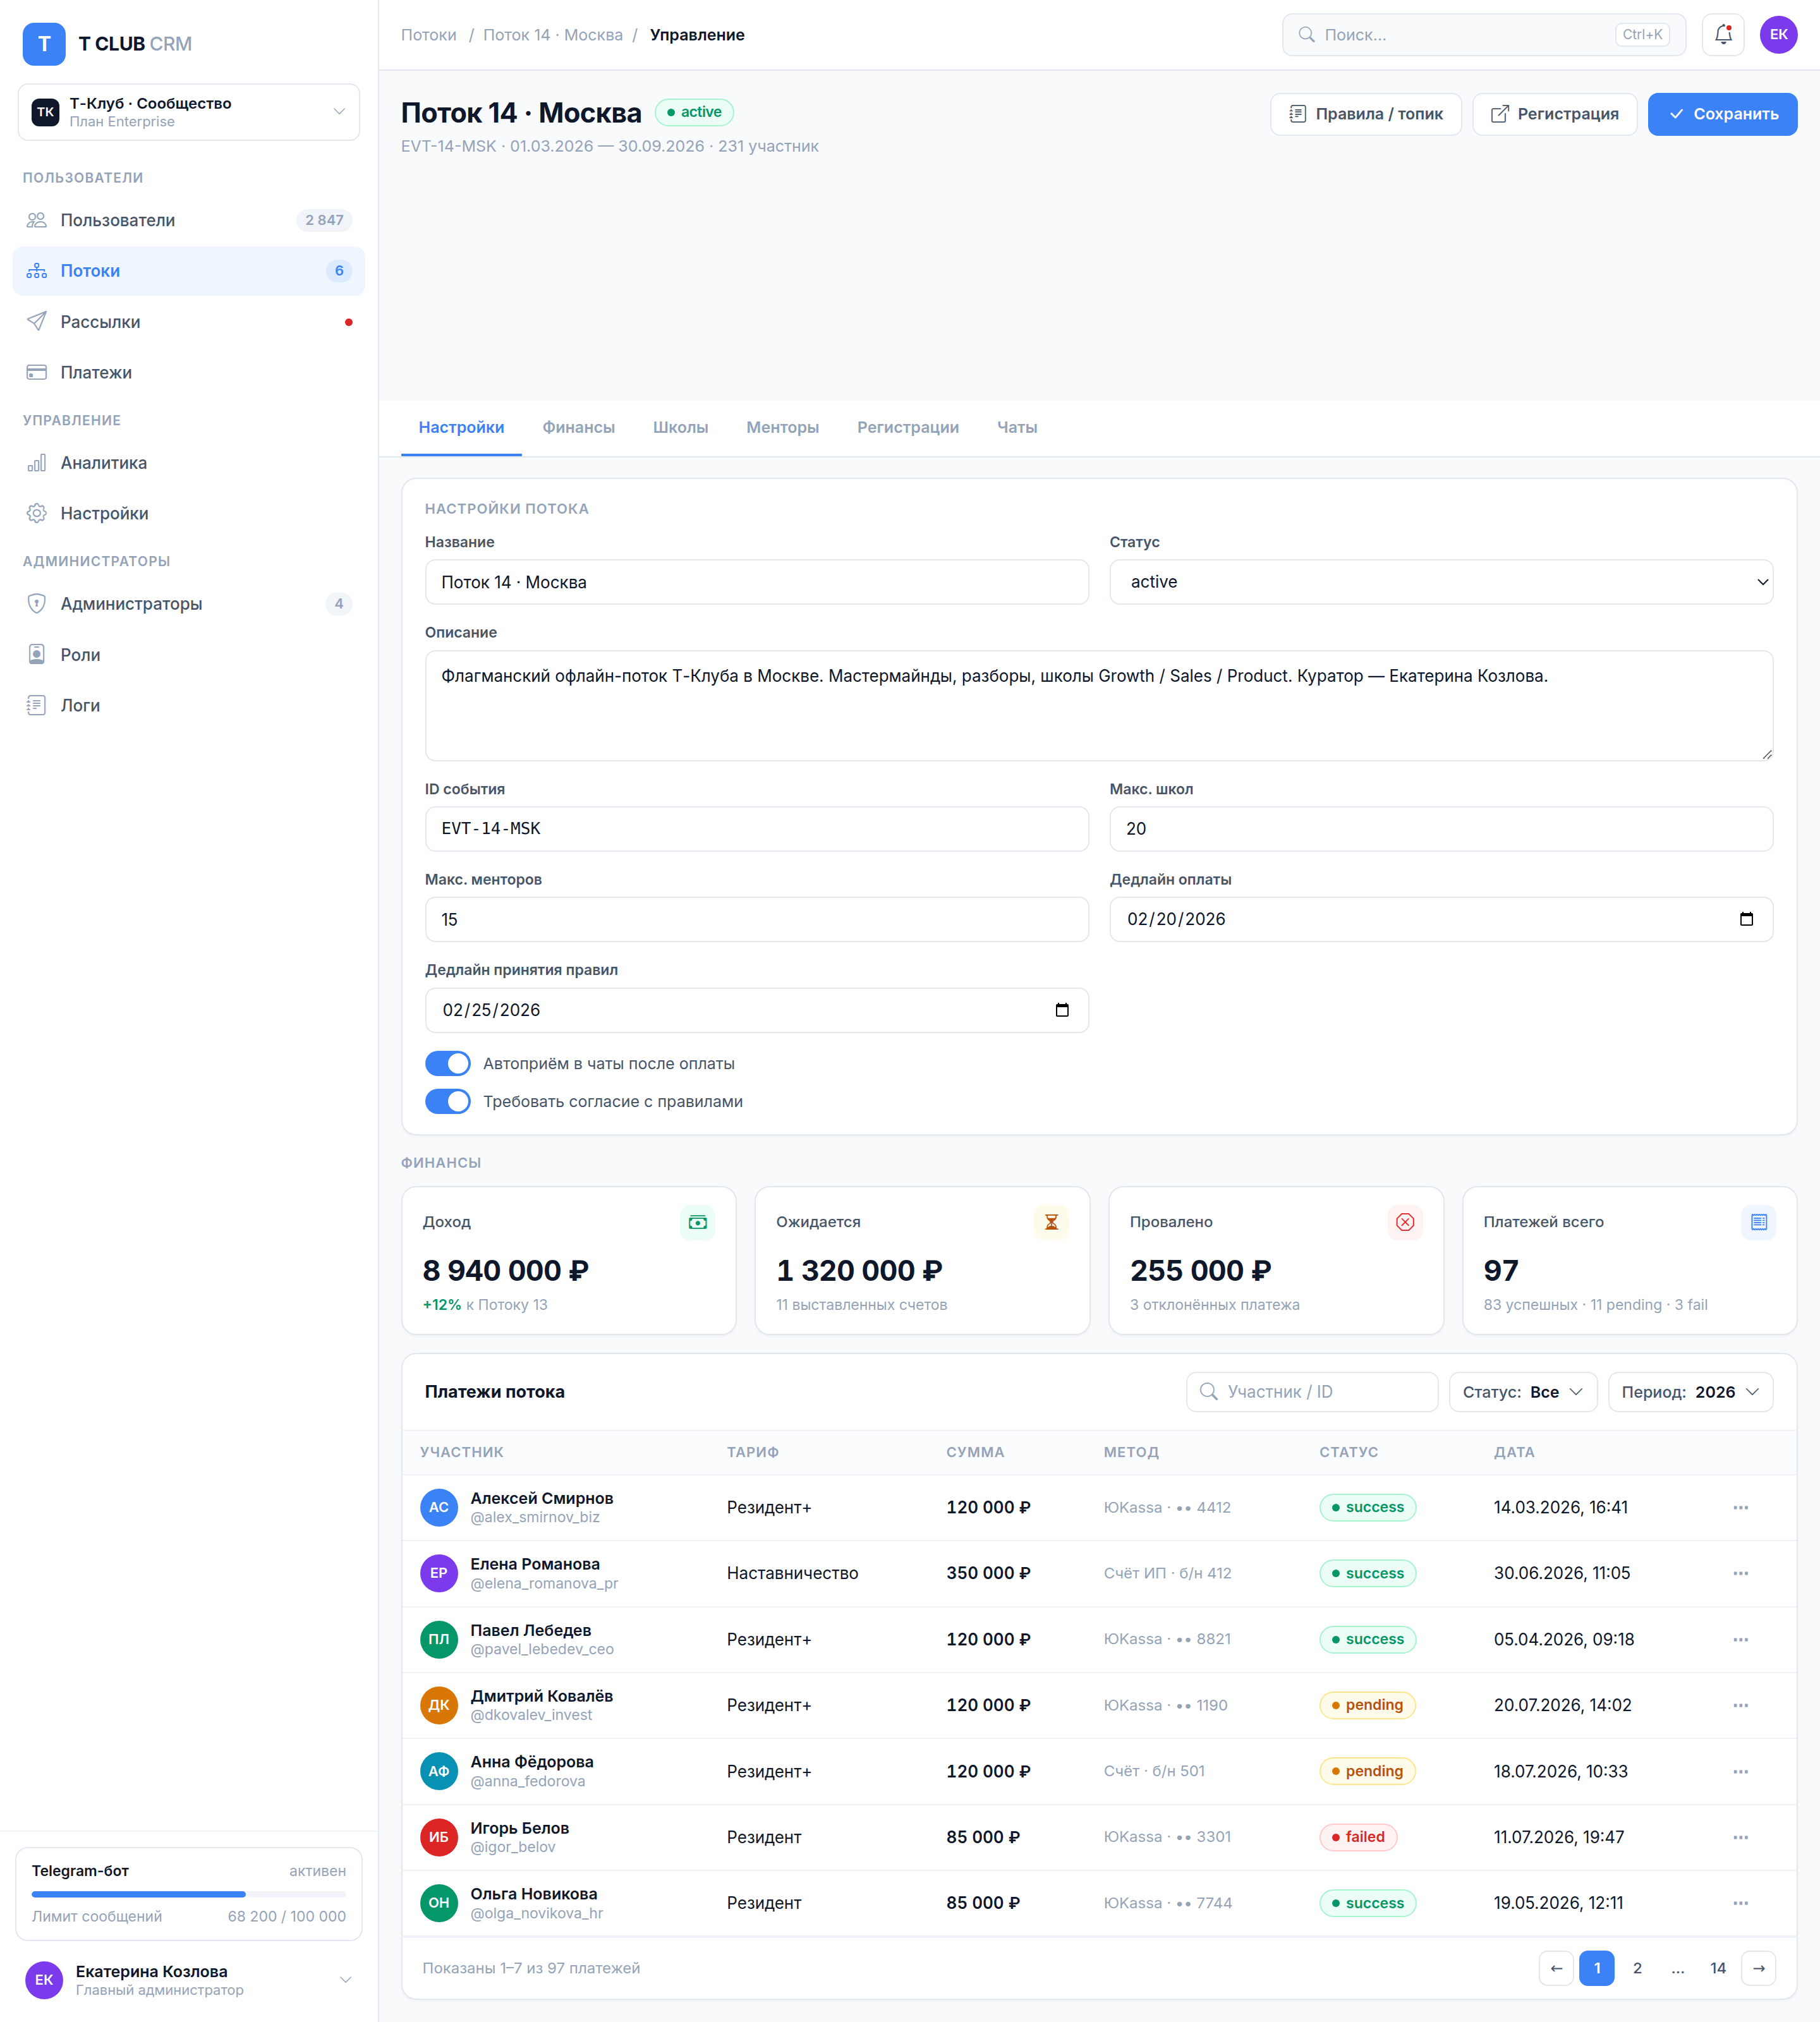The height and width of the screenshot is (2022, 1820).
Task: Open calendar picker for Дедлайн оплаты
Action: point(1746,919)
